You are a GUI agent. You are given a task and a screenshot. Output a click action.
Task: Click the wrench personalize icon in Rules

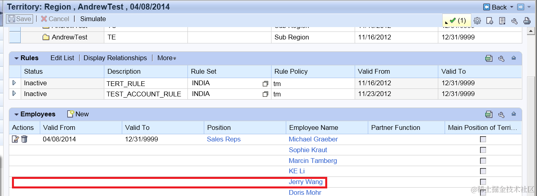point(502,58)
